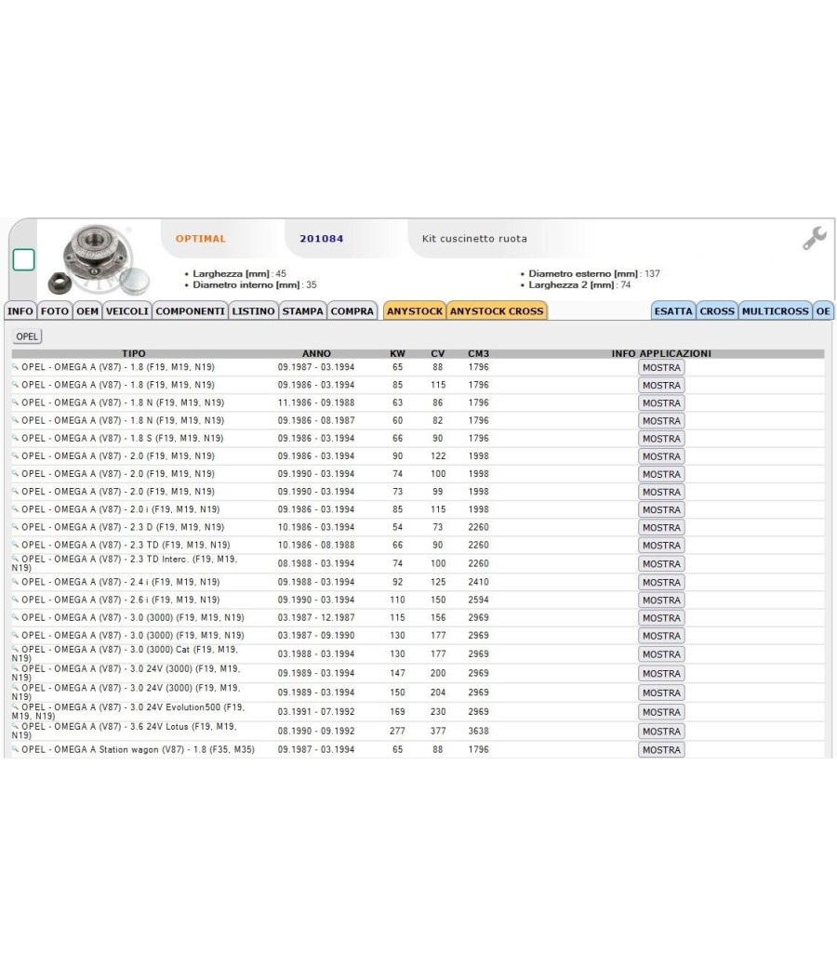
Task: Click magnifier icon for Omega A 2.6 i
Action: 16,600
